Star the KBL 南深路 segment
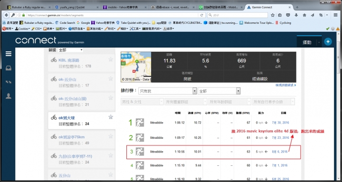Viewport: 342px width, 182px height. pyautogui.click(x=111, y=59)
